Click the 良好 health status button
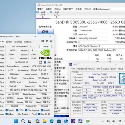 (x=45, y=32)
